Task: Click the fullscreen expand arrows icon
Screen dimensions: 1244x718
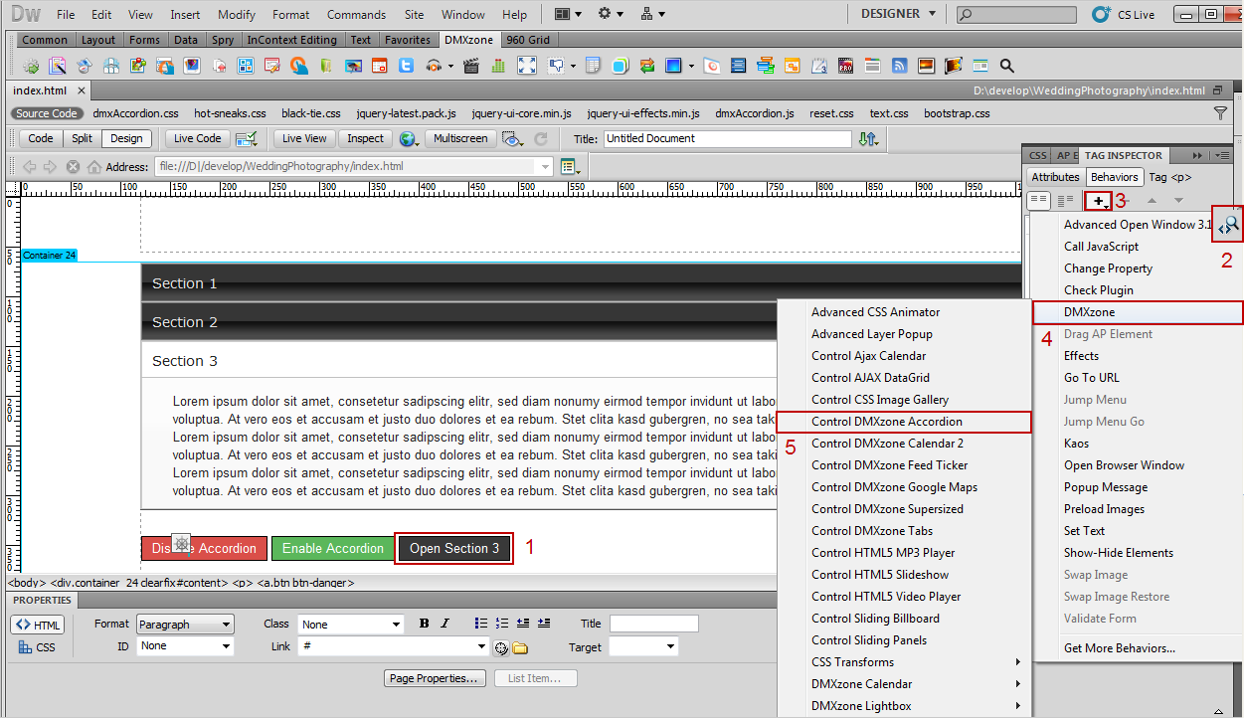Action: [x=526, y=66]
